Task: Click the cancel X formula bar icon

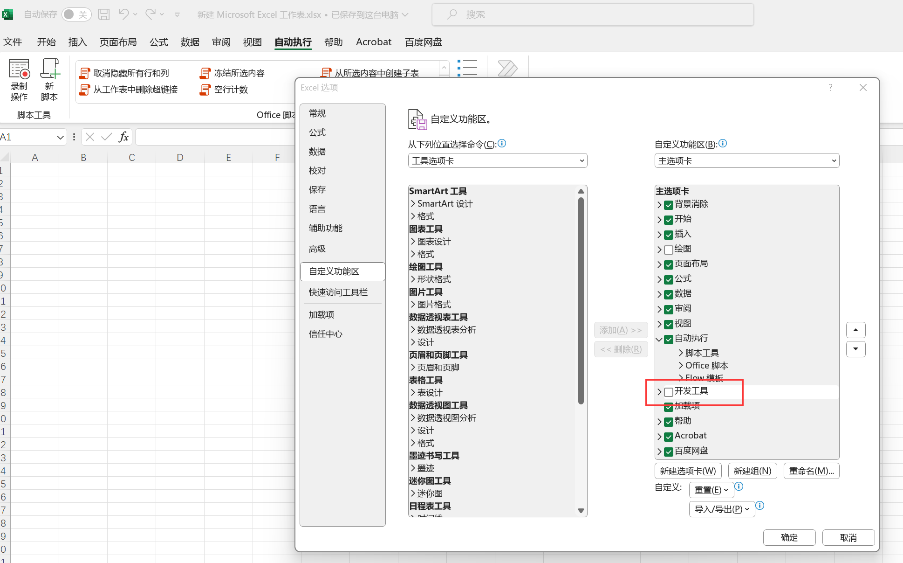Action: pos(90,137)
